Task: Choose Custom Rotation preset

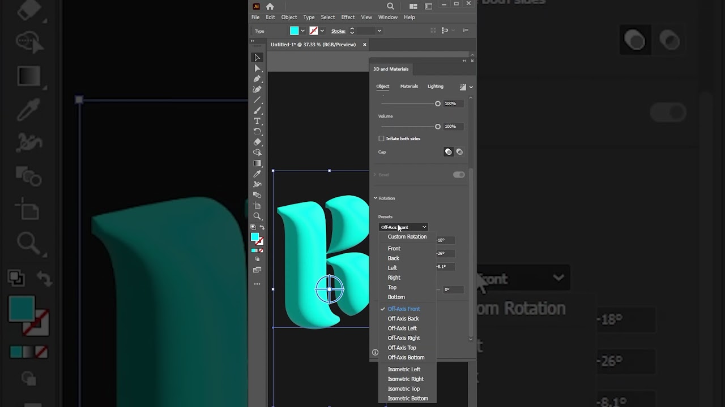Action: tap(407, 237)
